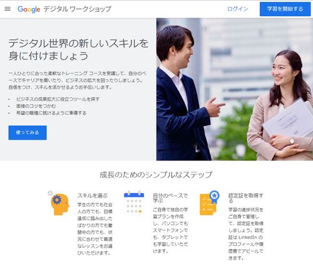Click the Google logo in header
This screenshot has width=313, height=274.
click(29, 9)
